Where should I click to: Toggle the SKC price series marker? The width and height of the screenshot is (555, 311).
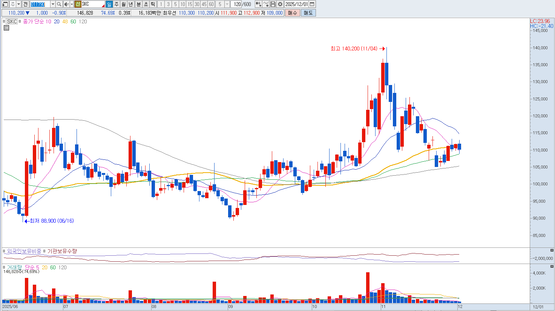[5, 21]
